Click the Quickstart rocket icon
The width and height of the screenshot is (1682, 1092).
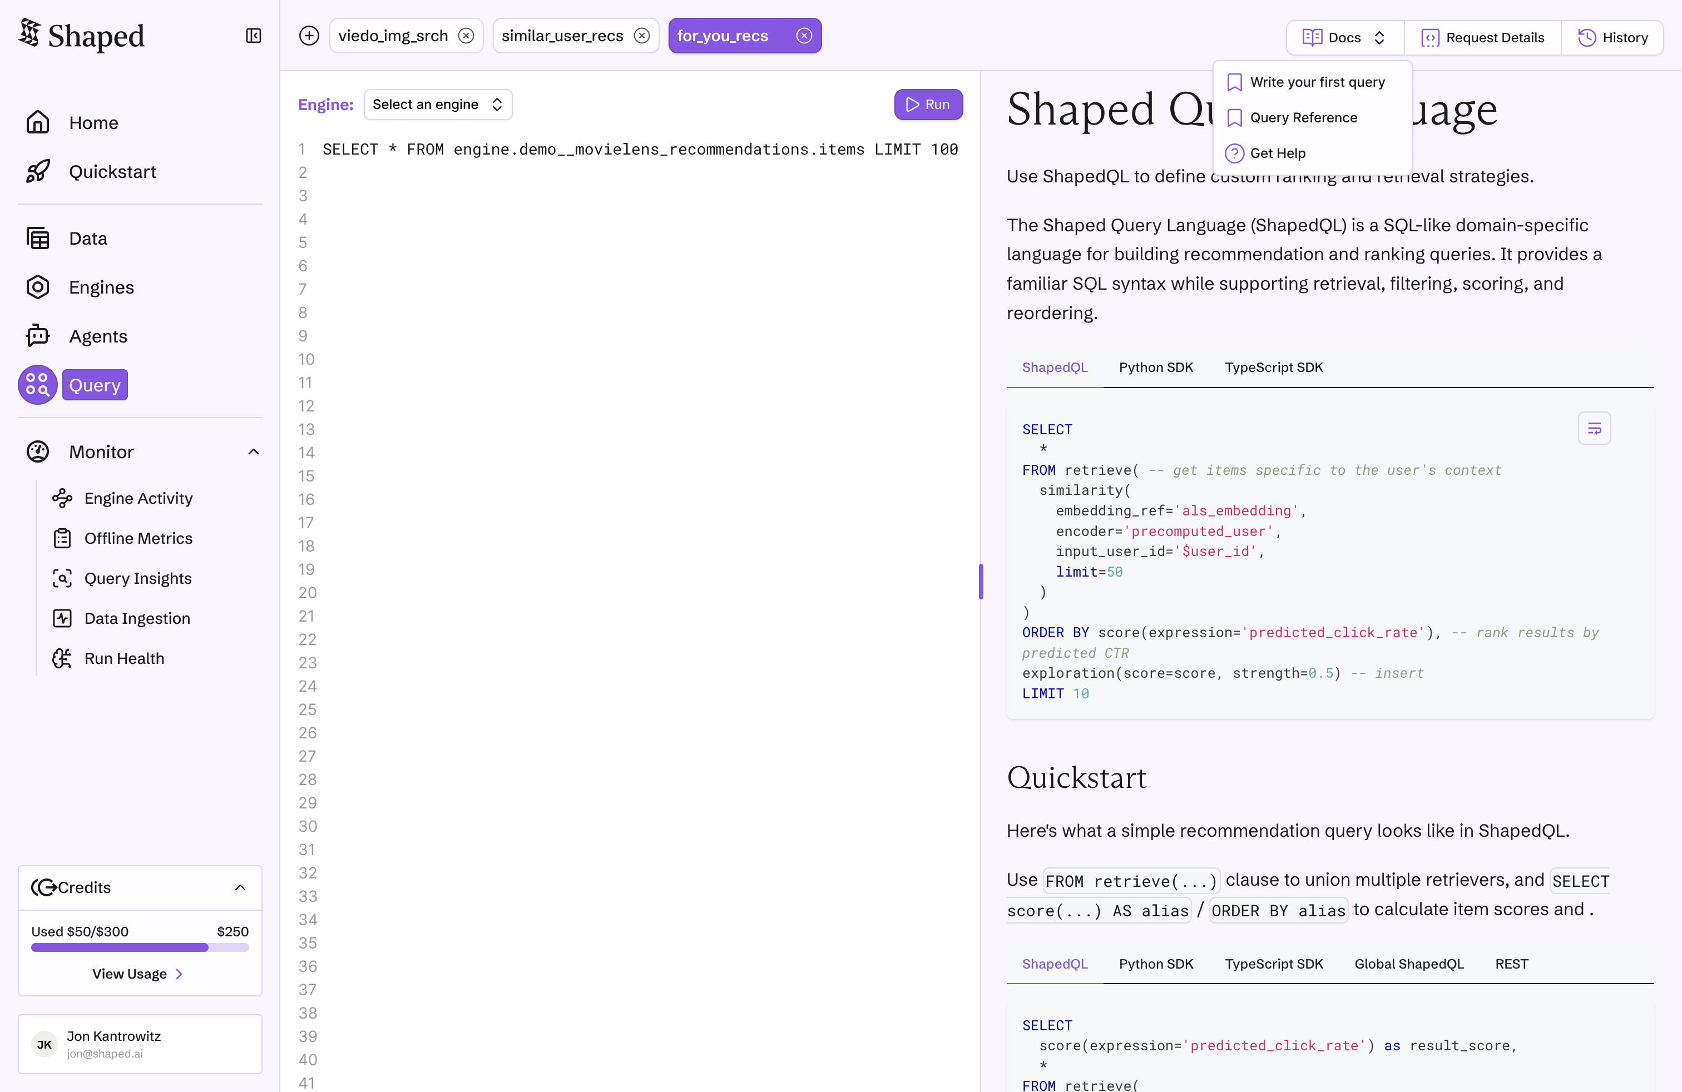coord(37,171)
